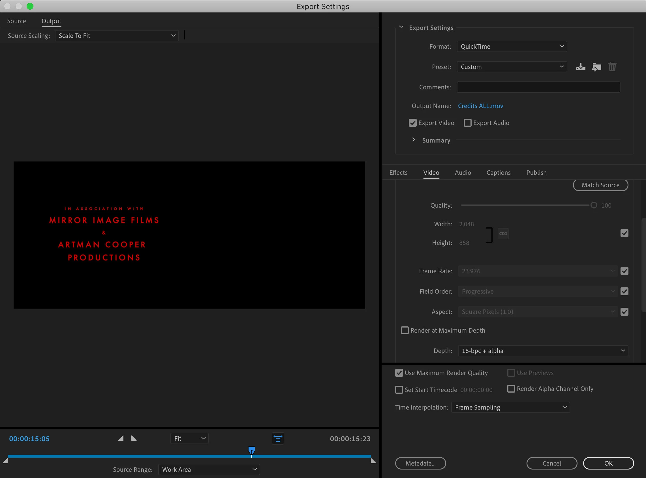Open the Credits ALL.mov output name link

click(480, 106)
